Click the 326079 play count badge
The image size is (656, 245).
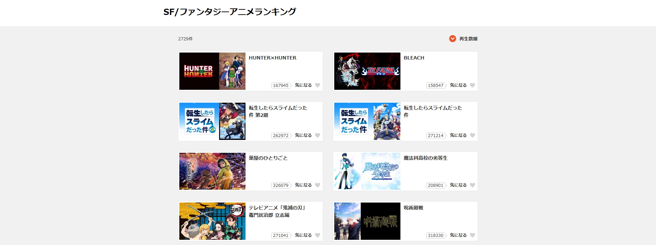(x=281, y=185)
